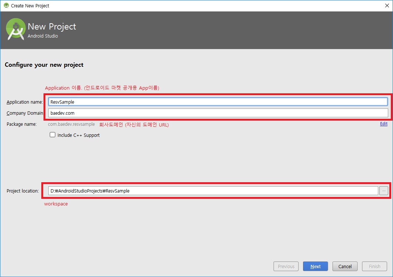Click the Company Domain label

point(24,113)
